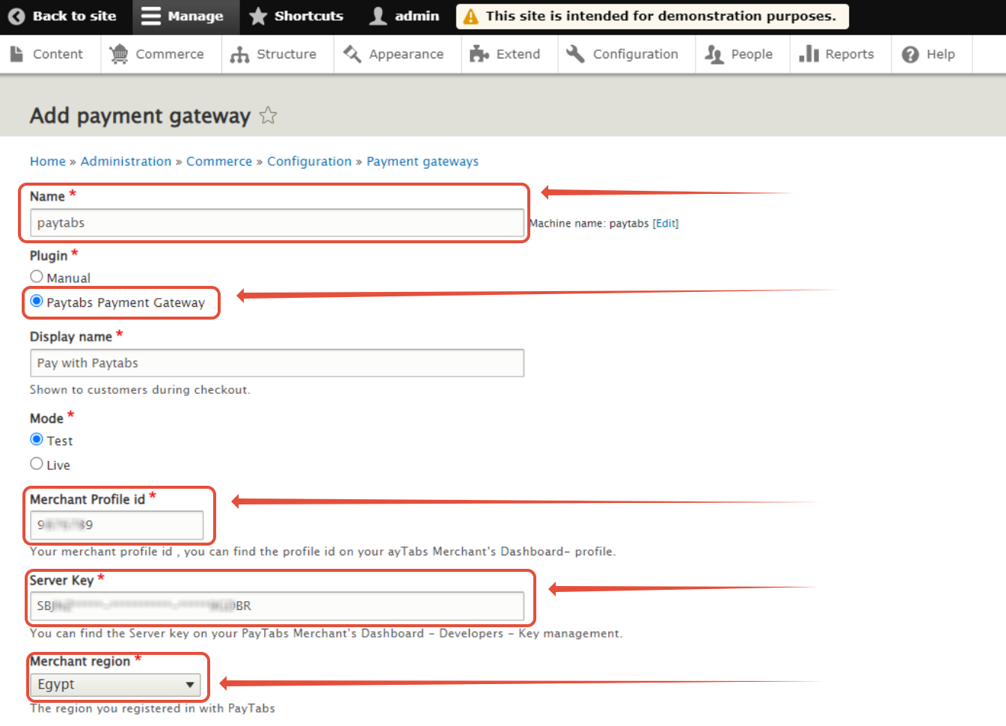Open the Merchant region dropdown
1006x726 pixels.
coord(116,684)
